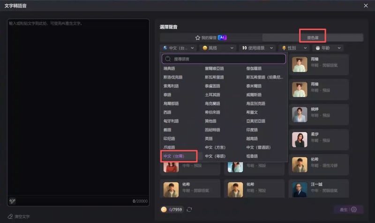Choose 匈牙利語 from the language list

point(171,121)
